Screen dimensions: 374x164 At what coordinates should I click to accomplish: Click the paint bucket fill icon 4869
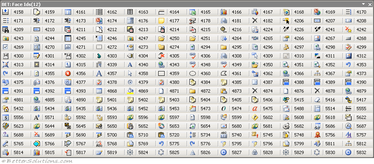[x=130, y=91]
